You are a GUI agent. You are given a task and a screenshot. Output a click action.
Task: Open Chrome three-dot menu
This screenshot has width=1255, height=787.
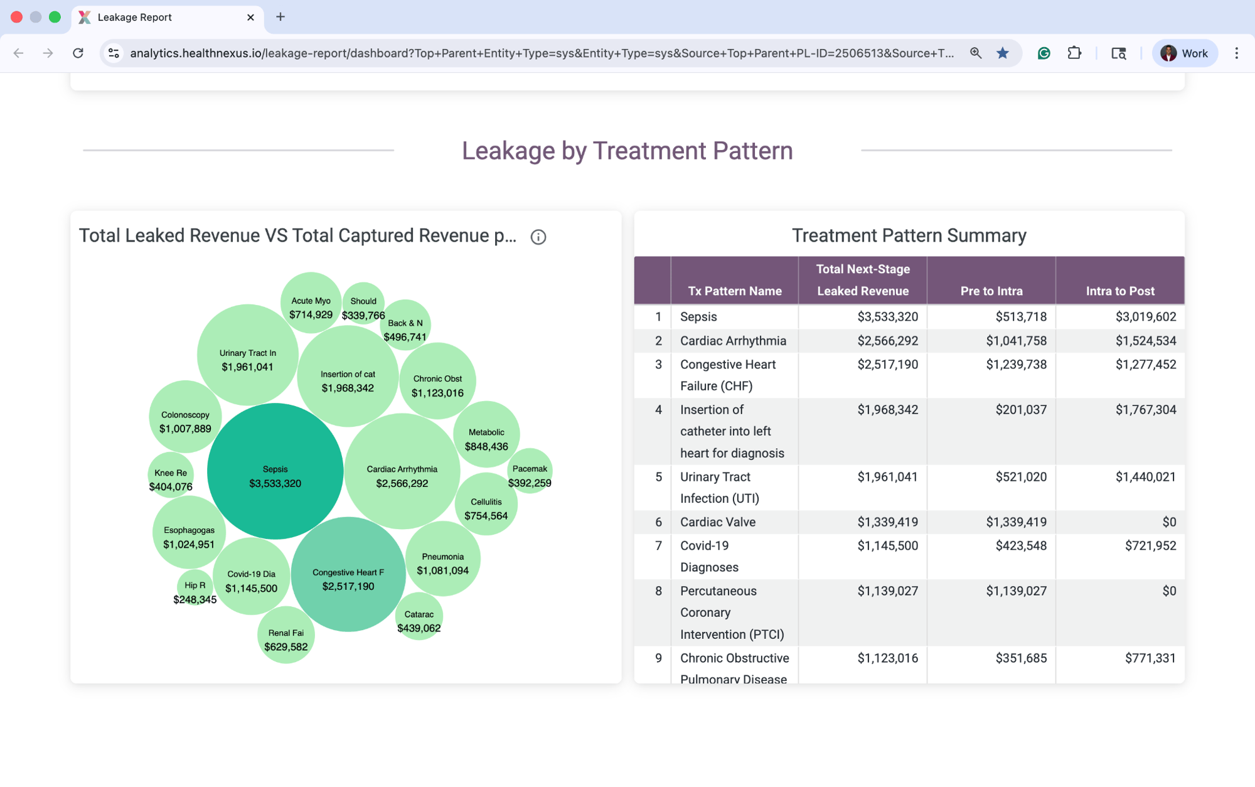1236,53
